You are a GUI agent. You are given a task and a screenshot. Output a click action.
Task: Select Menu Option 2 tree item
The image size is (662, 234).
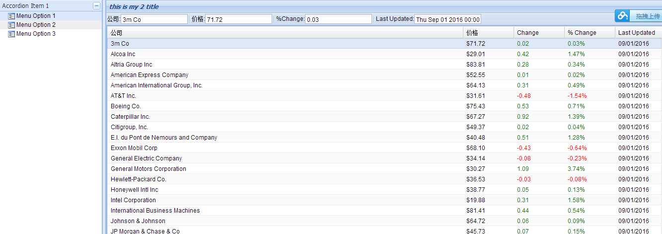coord(51,25)
